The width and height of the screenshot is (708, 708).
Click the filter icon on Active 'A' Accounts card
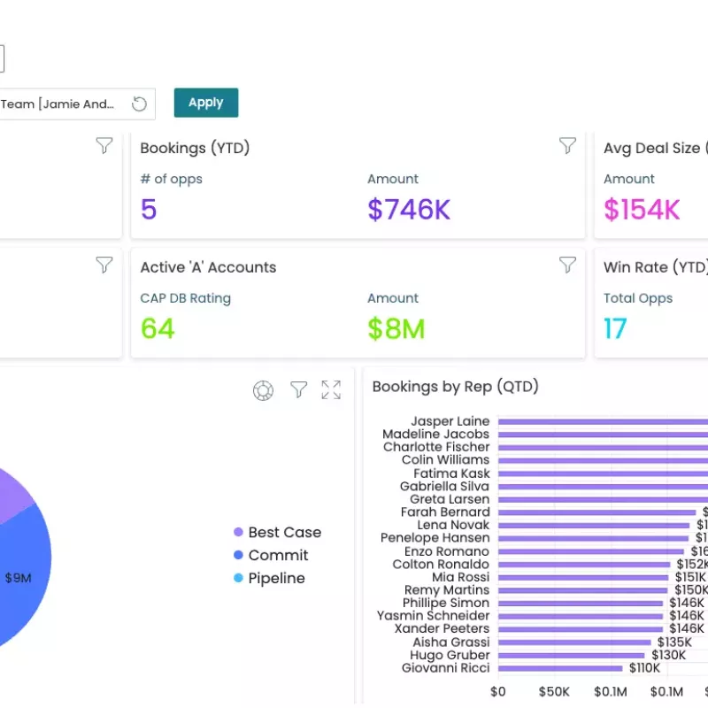567,265
